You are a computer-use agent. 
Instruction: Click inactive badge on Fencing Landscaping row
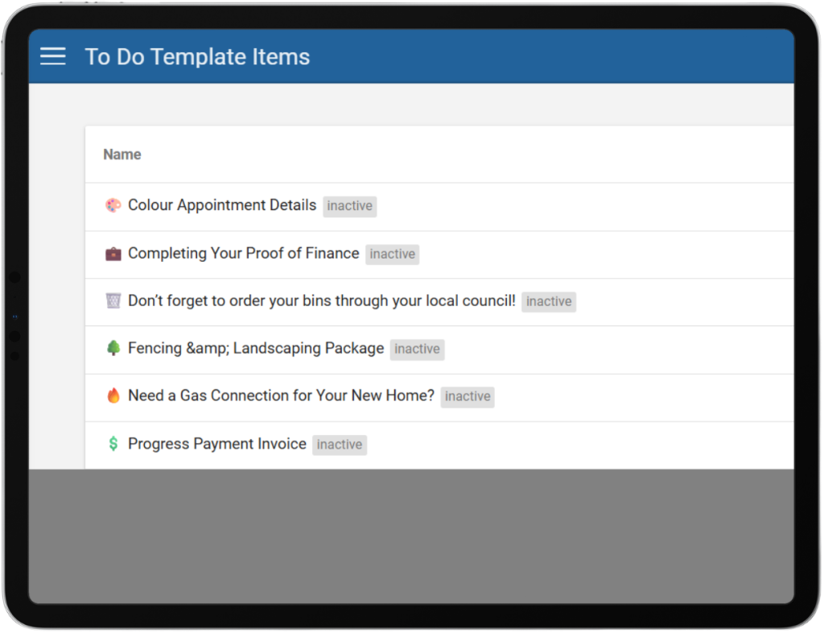point(417,350)
